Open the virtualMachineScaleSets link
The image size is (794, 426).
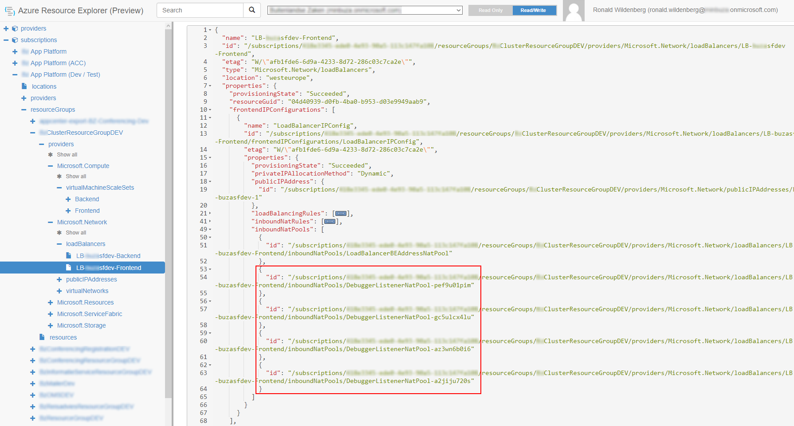click(x=100, y=188)
